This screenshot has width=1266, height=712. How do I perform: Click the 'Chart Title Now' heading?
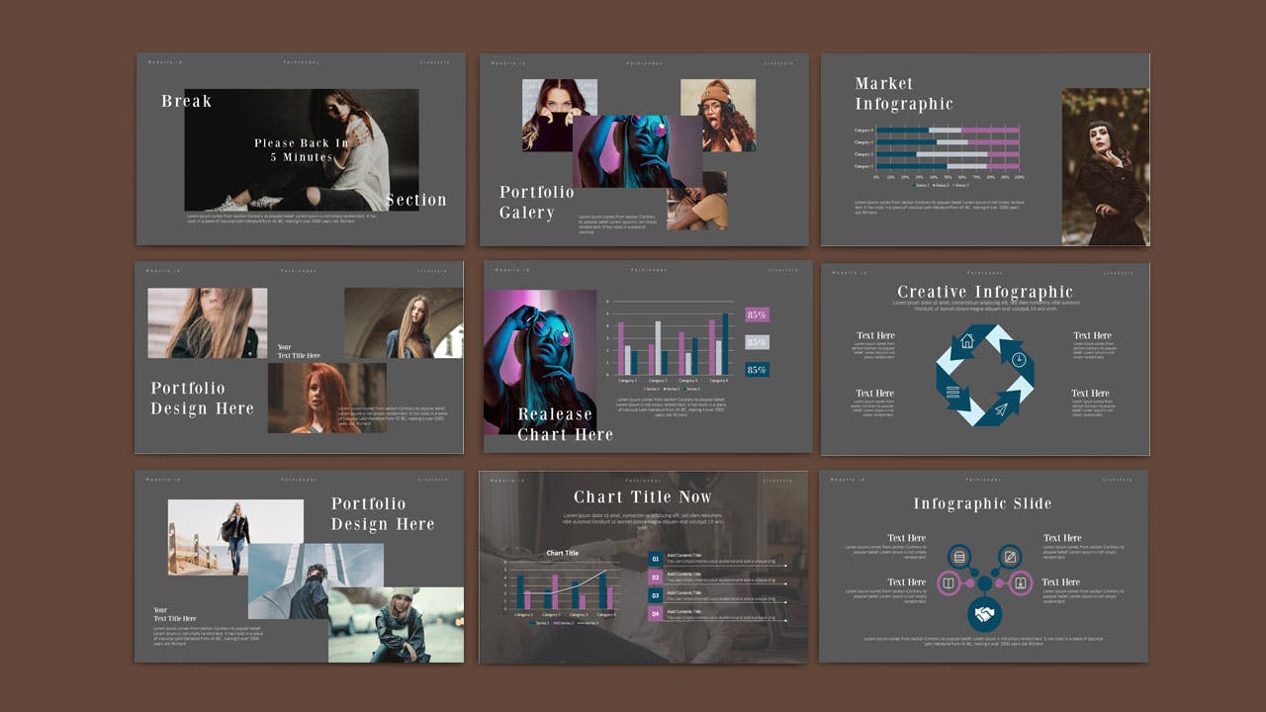(643, 496)
